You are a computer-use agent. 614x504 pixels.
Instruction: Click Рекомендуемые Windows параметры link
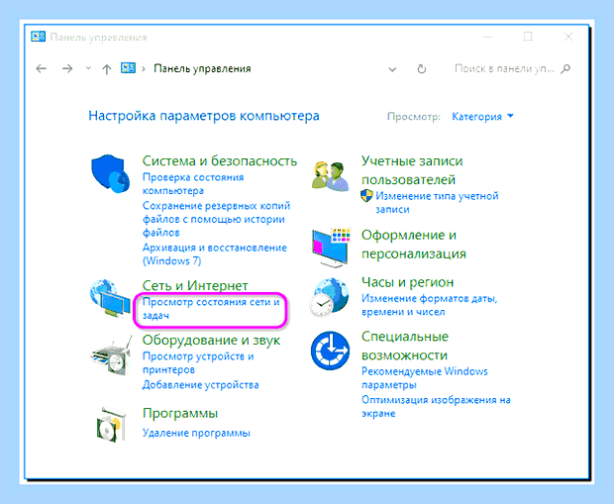tap(425, 377)
